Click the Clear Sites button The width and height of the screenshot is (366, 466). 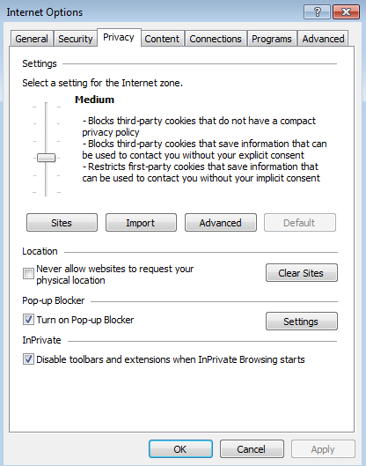[x=302, y=273]
